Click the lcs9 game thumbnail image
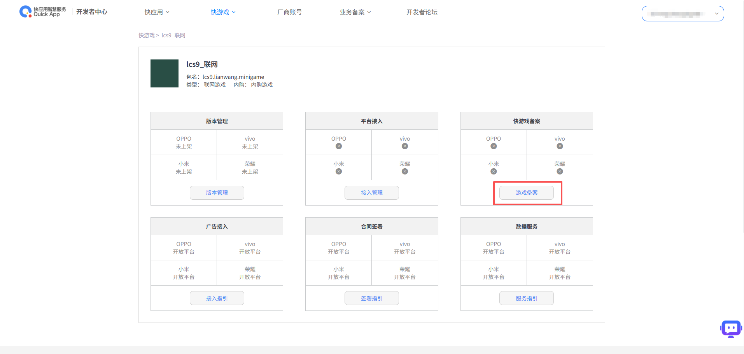This screenshot has width=744, height=354. (165, 73)
